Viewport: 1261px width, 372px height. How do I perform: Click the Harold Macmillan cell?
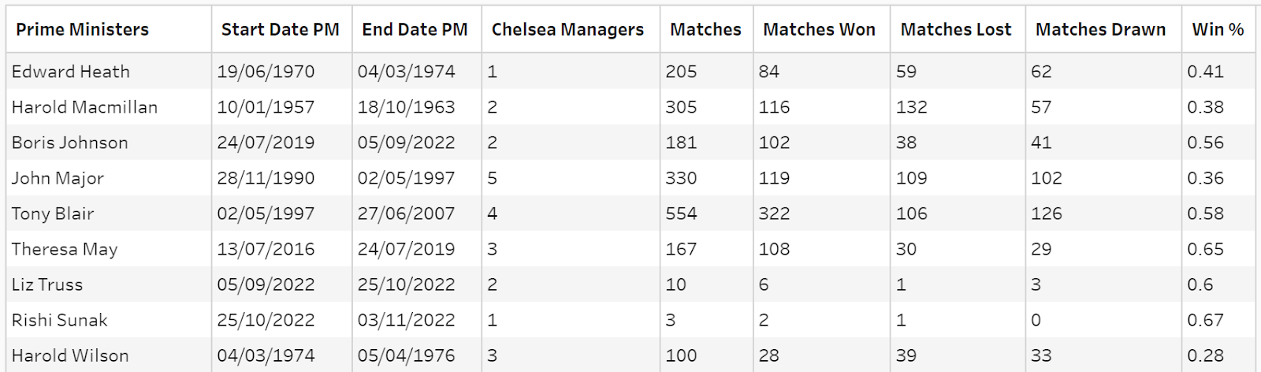[x=84, y=107]
